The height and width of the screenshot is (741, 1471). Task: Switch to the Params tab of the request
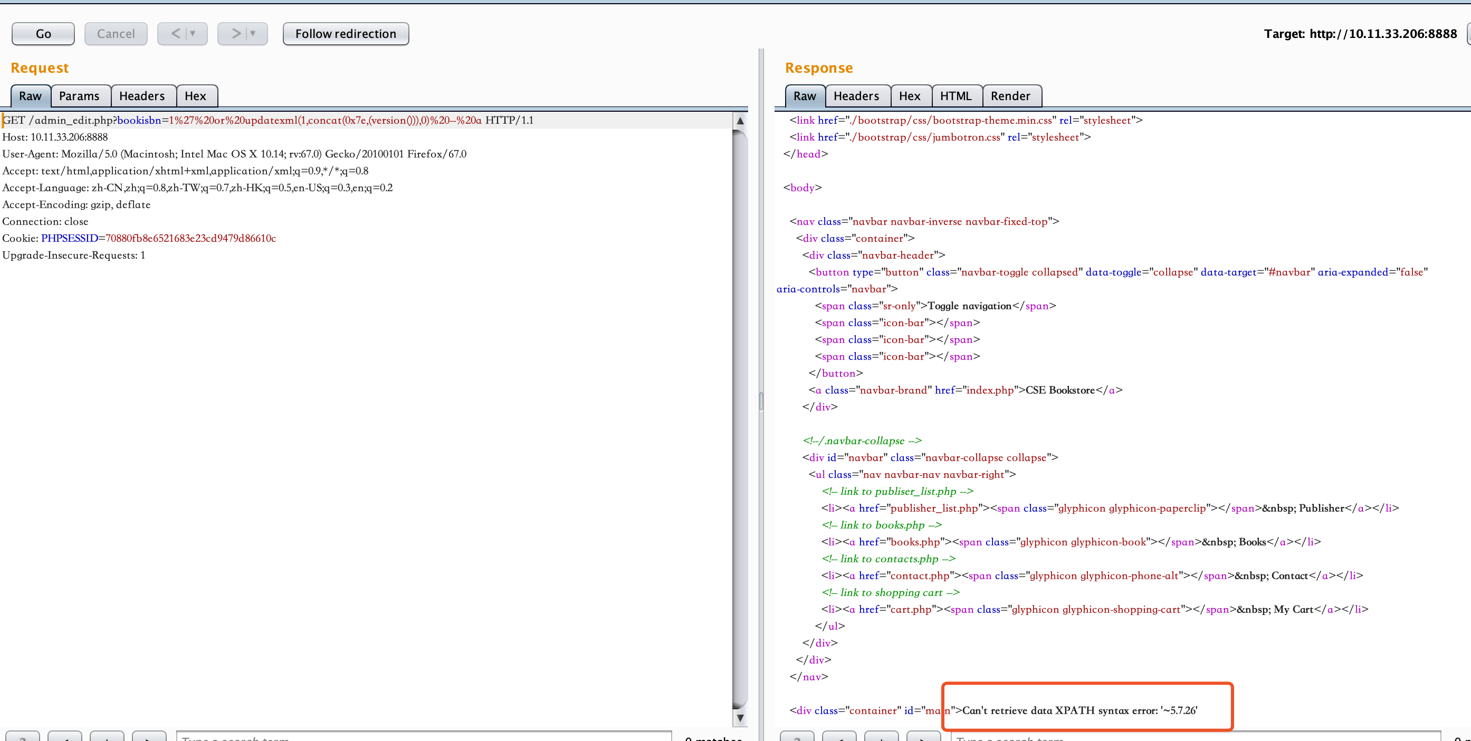pos(80,96)
